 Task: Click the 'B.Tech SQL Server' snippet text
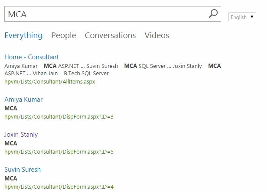pos(86,74)
